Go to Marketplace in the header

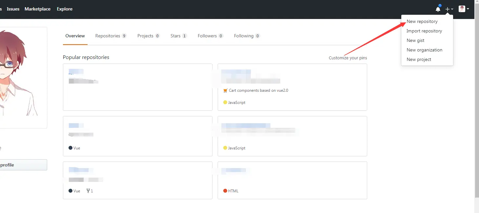[37, 9]
